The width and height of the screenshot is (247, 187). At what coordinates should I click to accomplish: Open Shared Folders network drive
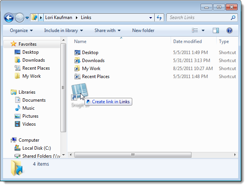(x=41, y=156)
